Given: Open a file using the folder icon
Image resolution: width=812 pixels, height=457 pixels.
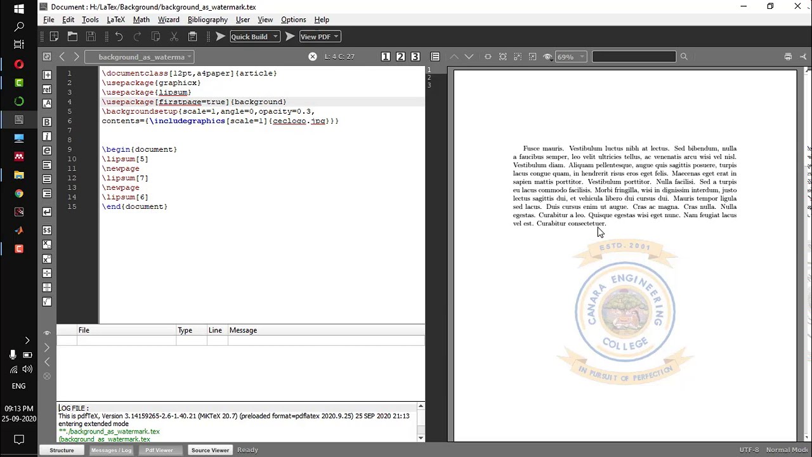Looking at the screenshot, I should [x=72, y=37].
